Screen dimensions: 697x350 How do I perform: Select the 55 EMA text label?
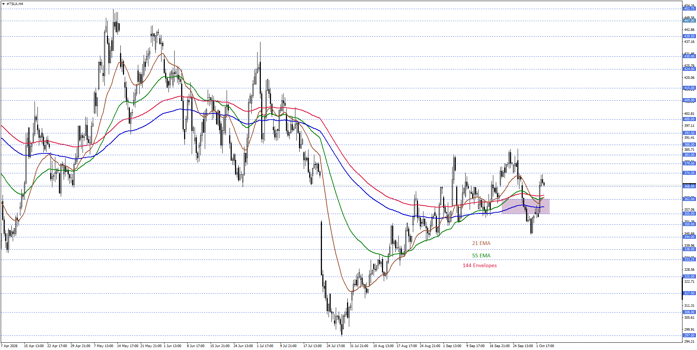481,256
